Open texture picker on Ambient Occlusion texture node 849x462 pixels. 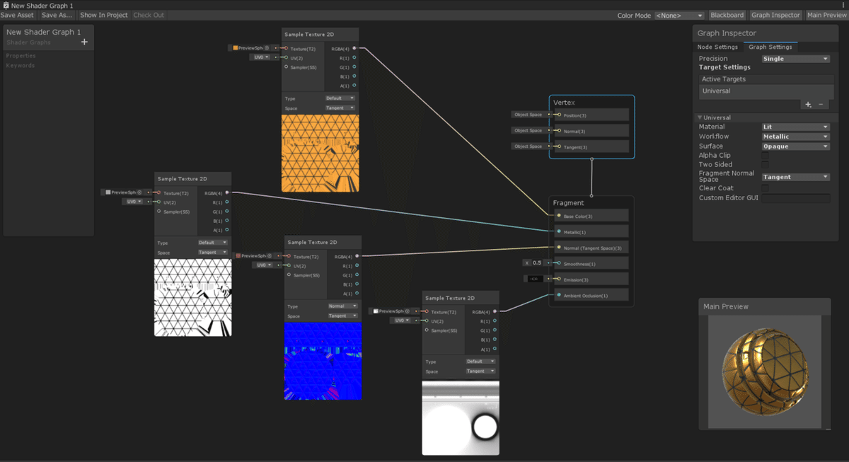[x=407, y=311]
